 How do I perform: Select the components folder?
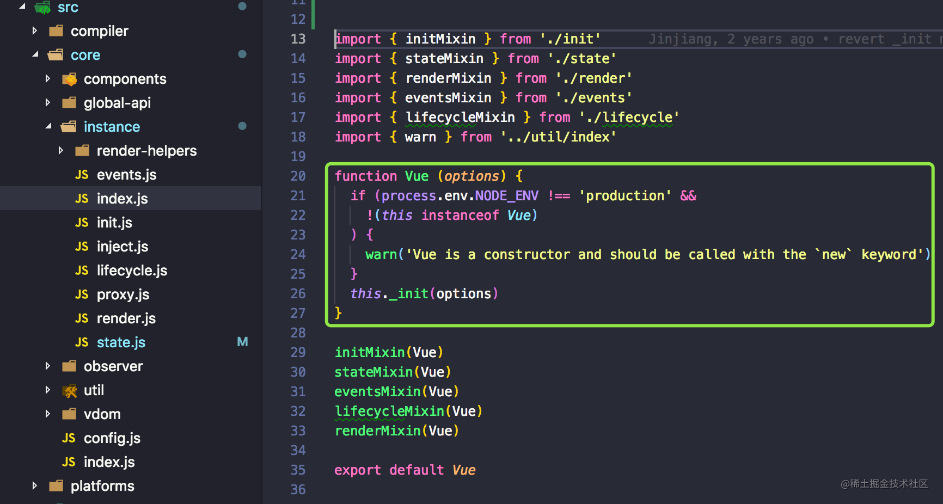click(125, 79)
